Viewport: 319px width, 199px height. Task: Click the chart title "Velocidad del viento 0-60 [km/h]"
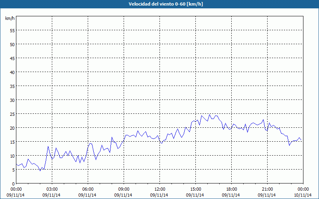(165, 4)
